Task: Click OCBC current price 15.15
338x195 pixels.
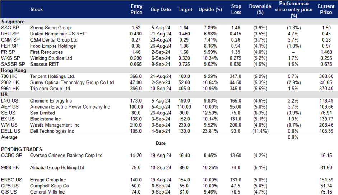Action: click(326, 156)
